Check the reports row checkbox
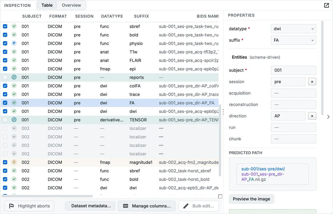 pyautogui.click(x=5, y=77)
